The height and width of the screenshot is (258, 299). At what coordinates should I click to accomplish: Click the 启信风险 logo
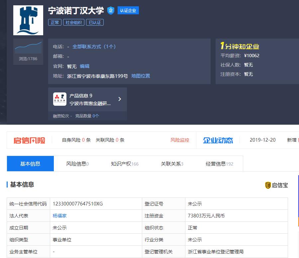pyautogui.click(x=29, y=140)
